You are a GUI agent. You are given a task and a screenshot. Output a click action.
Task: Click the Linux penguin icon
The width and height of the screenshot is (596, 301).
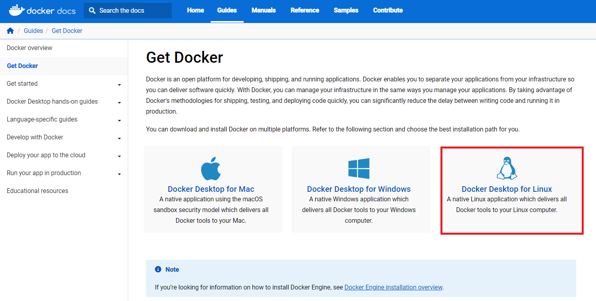click(x=507, y=168)
